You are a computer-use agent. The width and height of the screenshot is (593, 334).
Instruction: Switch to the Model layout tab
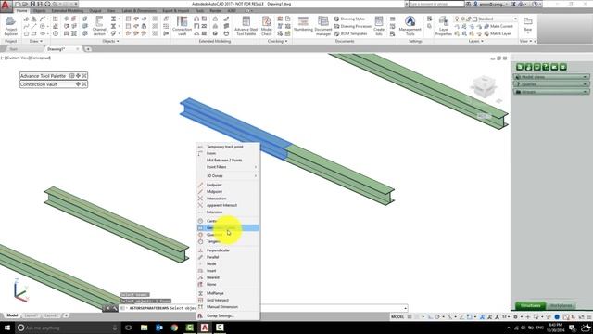[12, 315]
